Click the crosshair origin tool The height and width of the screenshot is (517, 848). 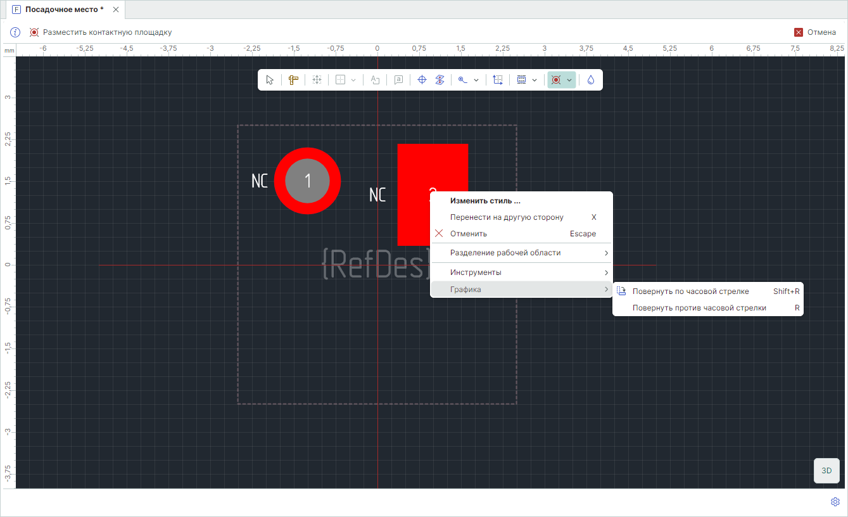click(422, 80)
